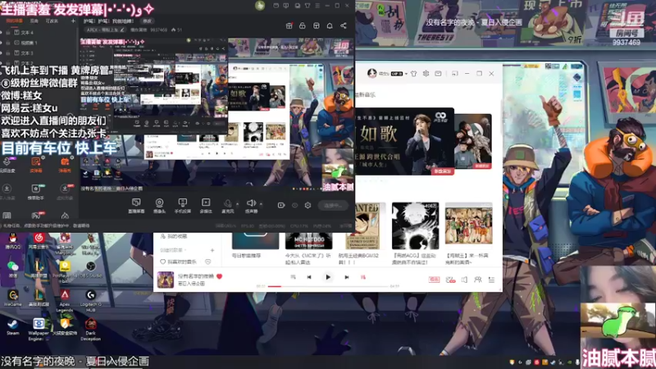Select the 文本 4 source row
This screenshot has height=369, width=656.
pyautogui.click(x=39, y=32)
